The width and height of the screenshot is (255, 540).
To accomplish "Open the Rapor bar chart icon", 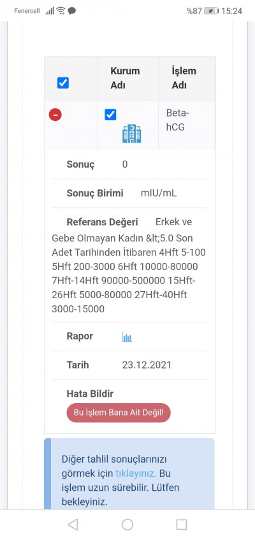I will [x=127, y=337].
